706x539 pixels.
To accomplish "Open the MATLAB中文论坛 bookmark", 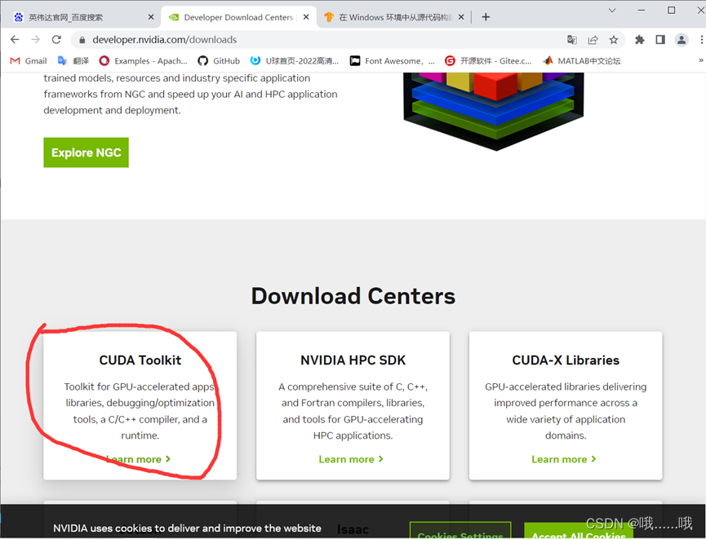I will tap(582, 60).
